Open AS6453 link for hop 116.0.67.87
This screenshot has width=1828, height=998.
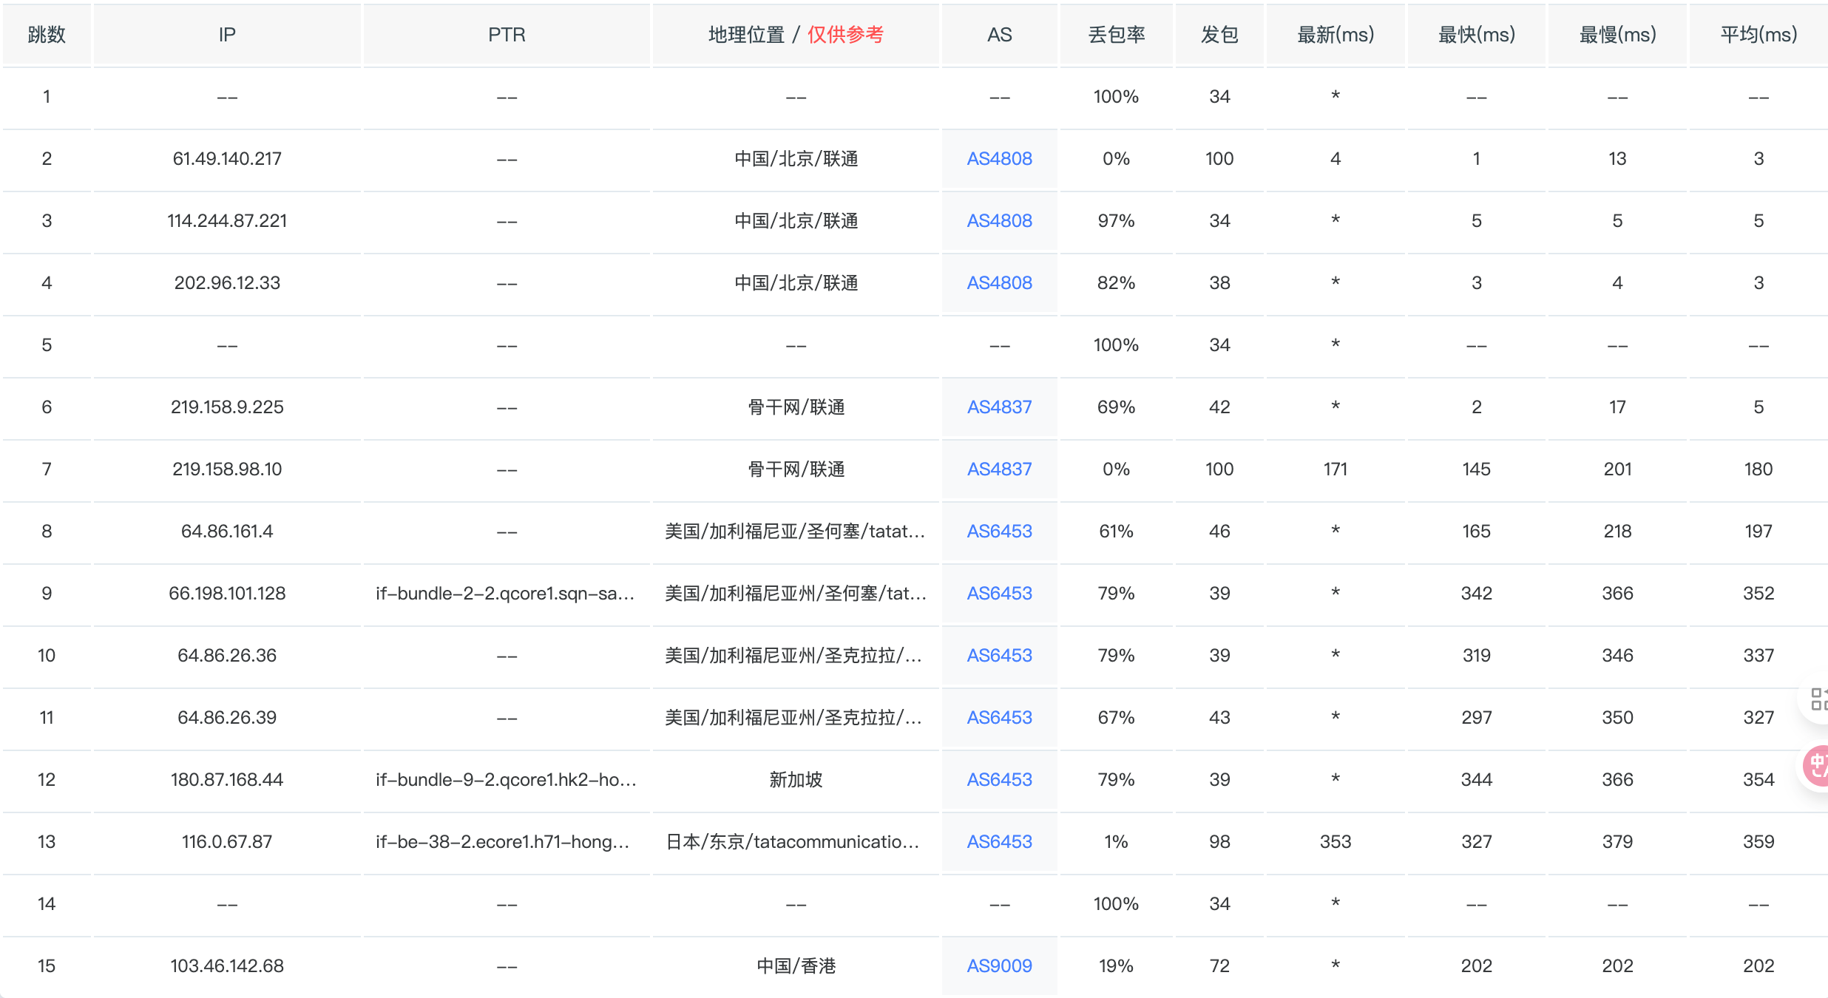click(x=999, y=842)
